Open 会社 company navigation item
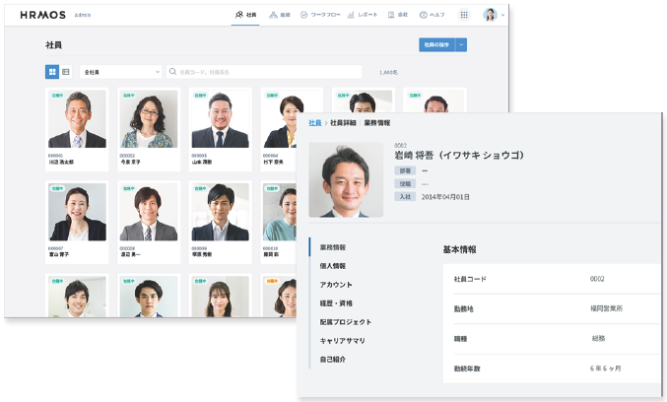Viewport: 667px width, 402px height. pyautogui.click(x=397, y=15)
